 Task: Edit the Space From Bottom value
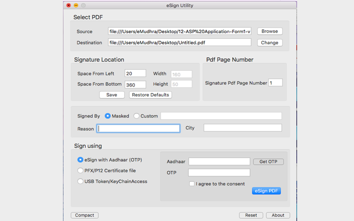coord(135,84)
